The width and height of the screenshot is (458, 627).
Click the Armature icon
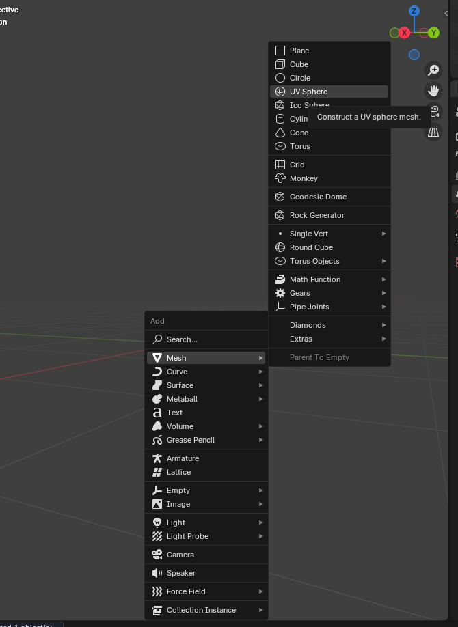157,458
